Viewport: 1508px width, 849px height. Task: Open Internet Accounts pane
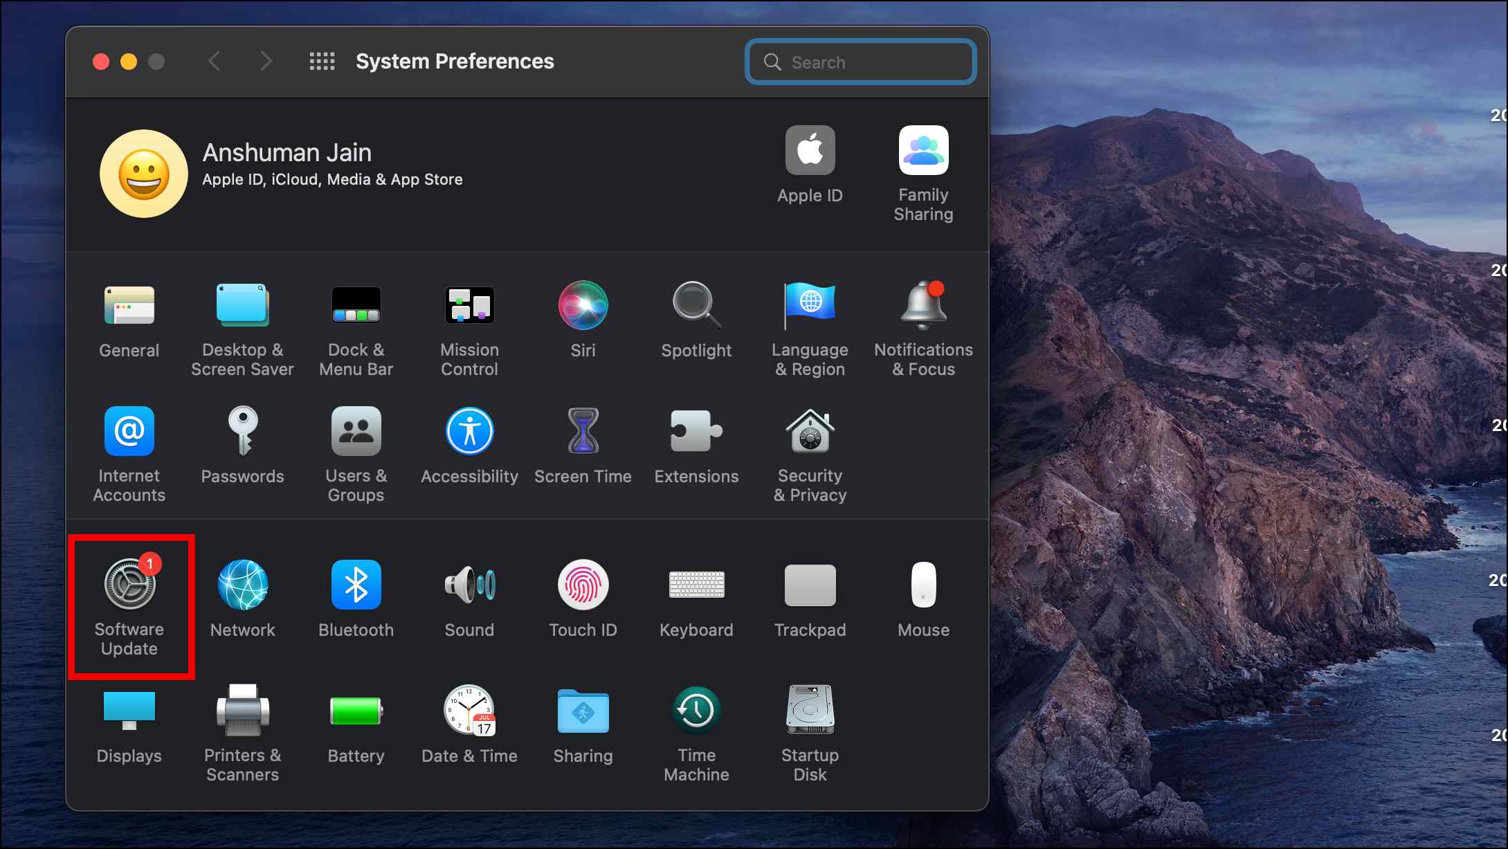click(129, 455)
